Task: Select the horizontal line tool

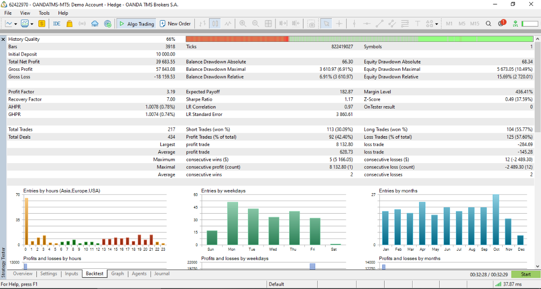Action: tap(367, 24)
